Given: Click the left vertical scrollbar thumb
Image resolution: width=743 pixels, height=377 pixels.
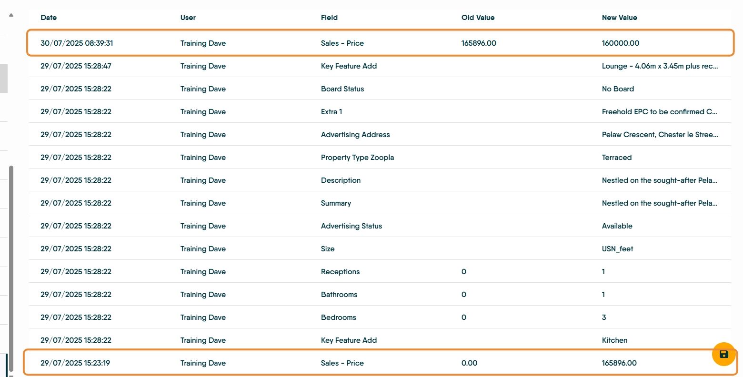Looking at the screenshot, I should pos(11,269).
